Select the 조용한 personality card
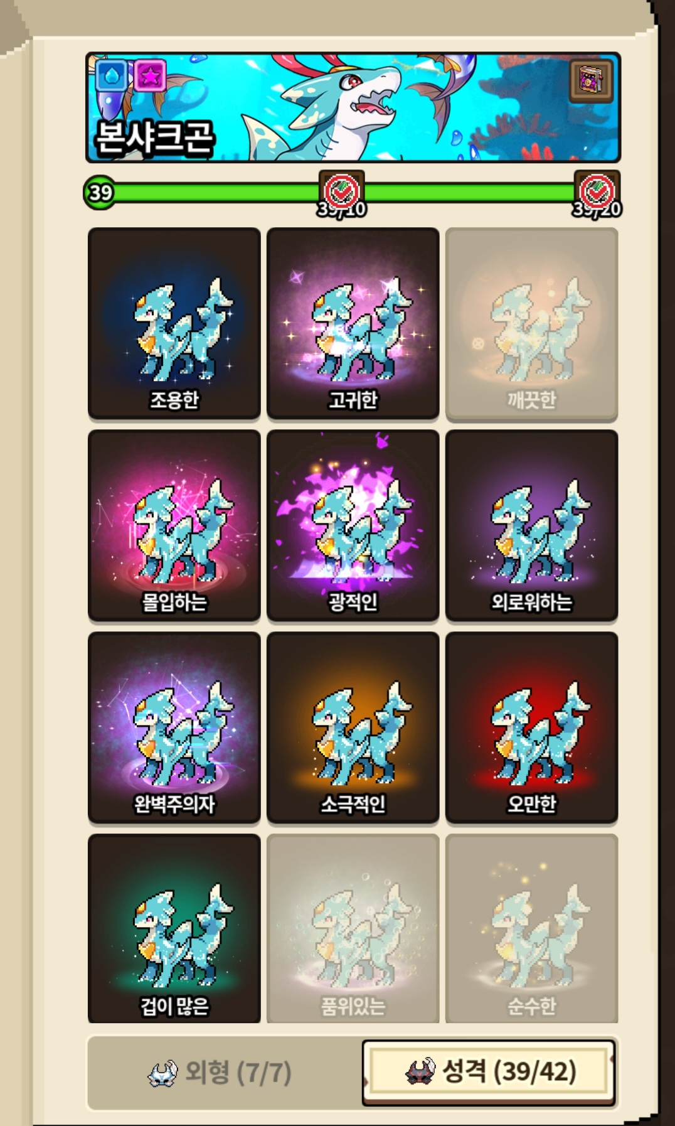 click(x=174, y=323)
